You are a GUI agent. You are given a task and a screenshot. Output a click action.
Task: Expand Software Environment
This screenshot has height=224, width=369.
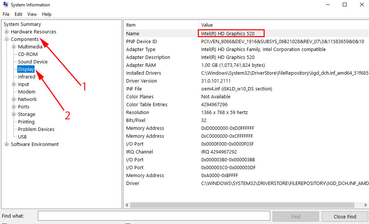click(x=6, y=144)
